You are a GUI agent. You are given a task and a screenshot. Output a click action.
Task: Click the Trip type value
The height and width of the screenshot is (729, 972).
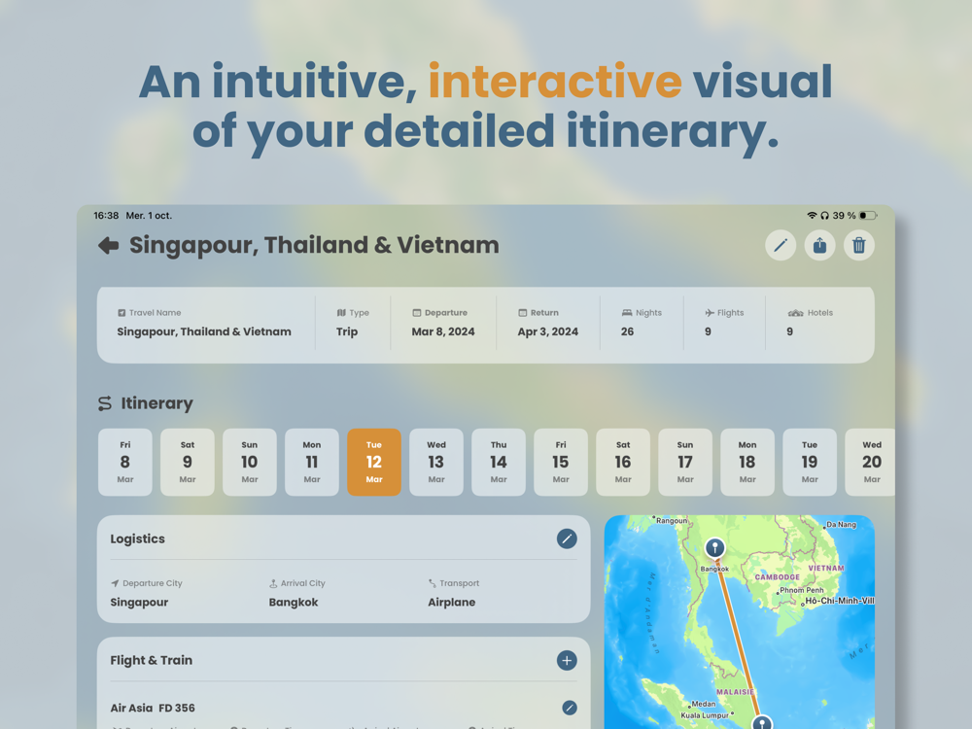(347, 331)
